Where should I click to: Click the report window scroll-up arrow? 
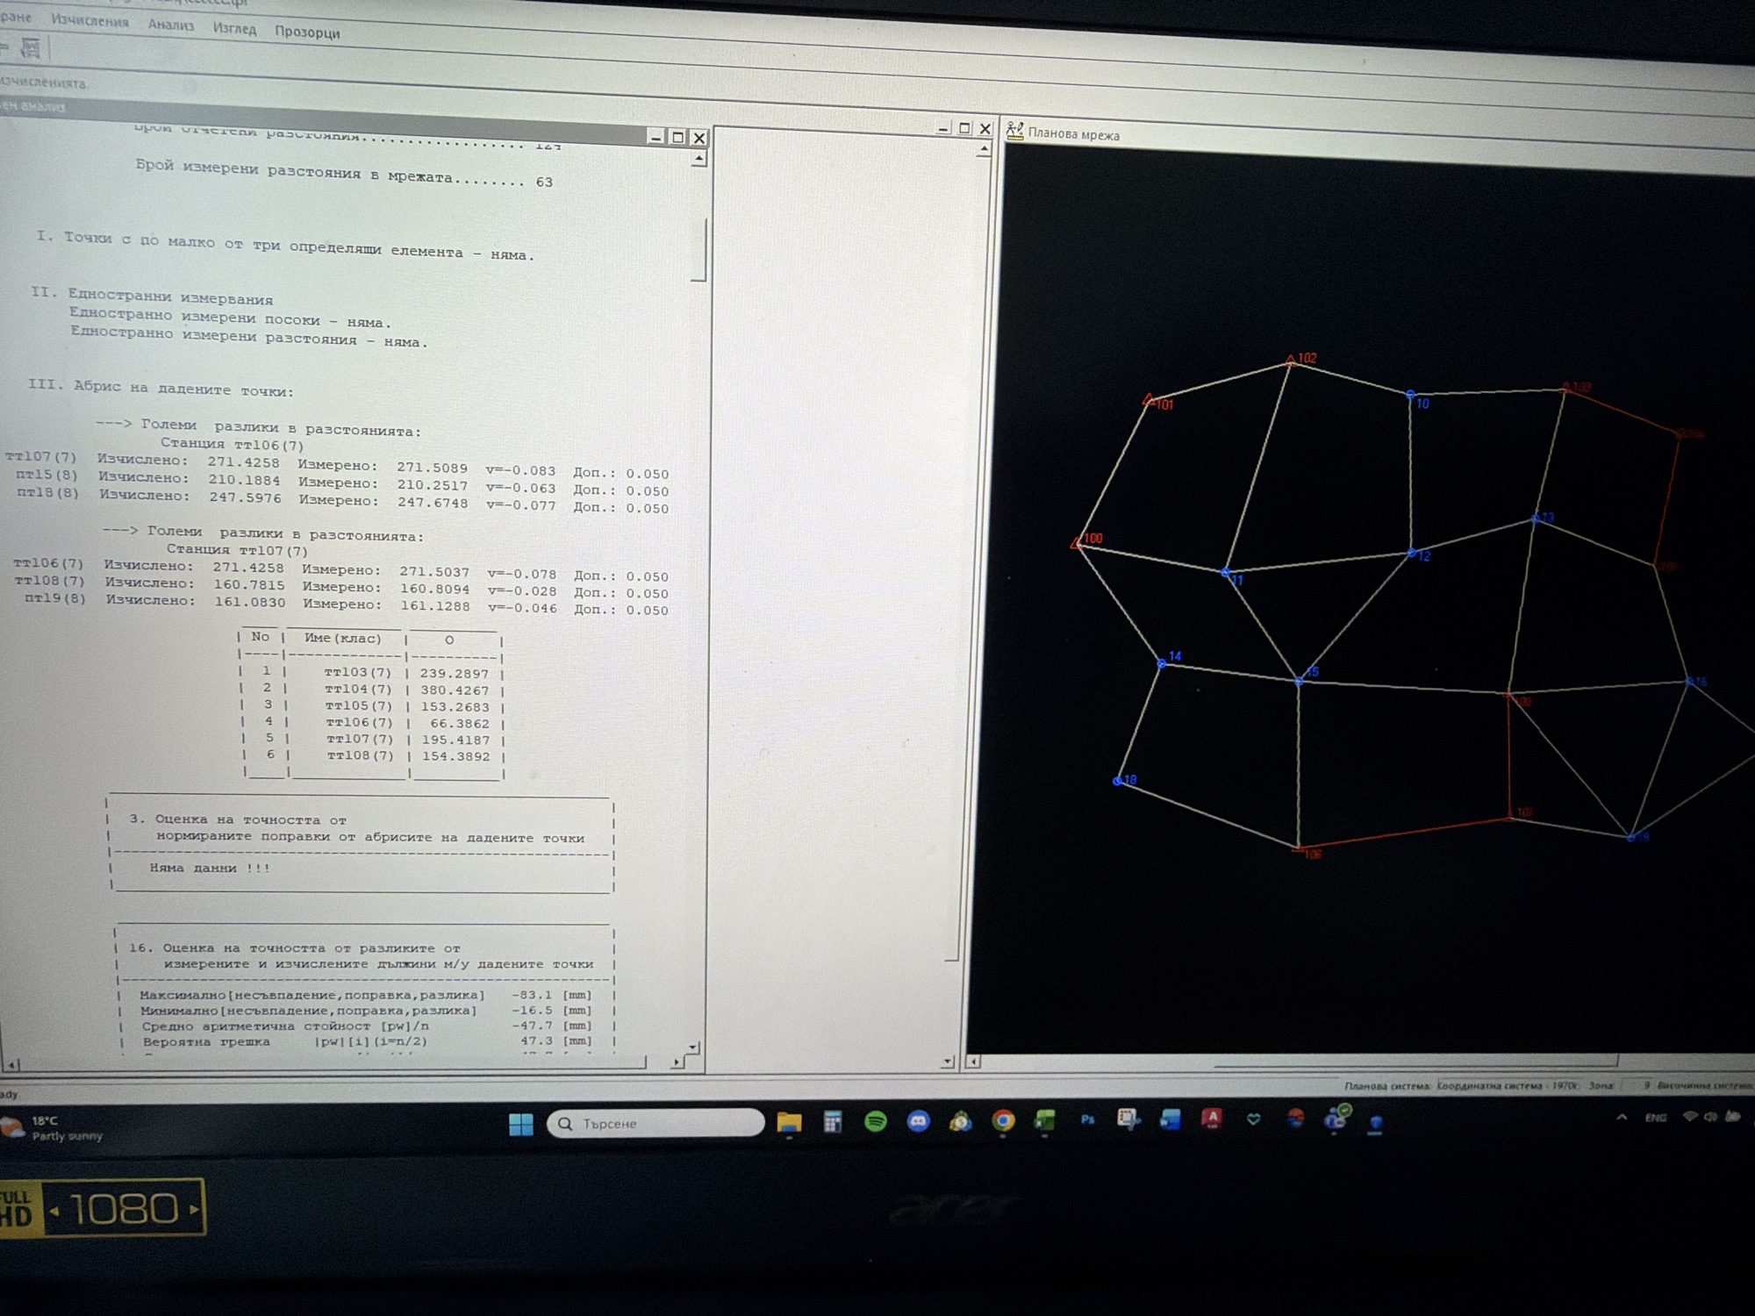[x=698, y=159]
